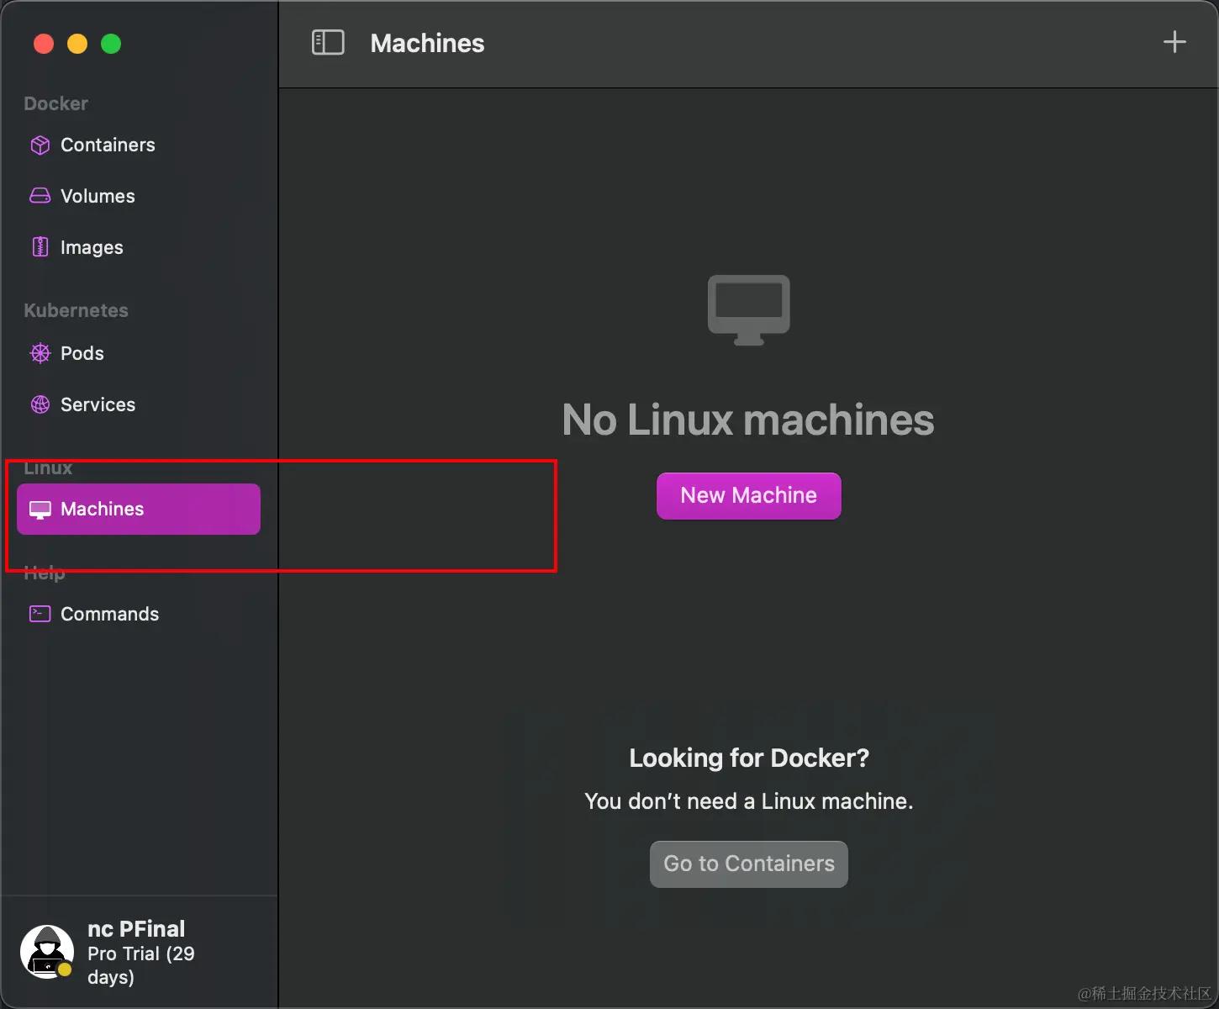The width and height of the screenshot is (1219, 1009).
Task: Click the Volumes drive icon
Action: (40, 196)
